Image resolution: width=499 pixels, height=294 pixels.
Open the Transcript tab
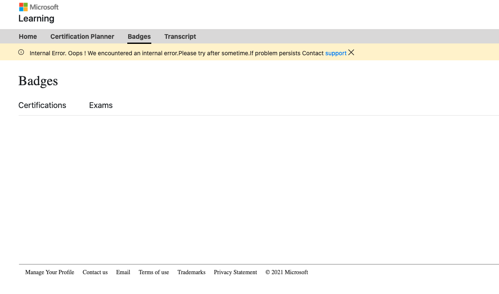coord(180,37)
